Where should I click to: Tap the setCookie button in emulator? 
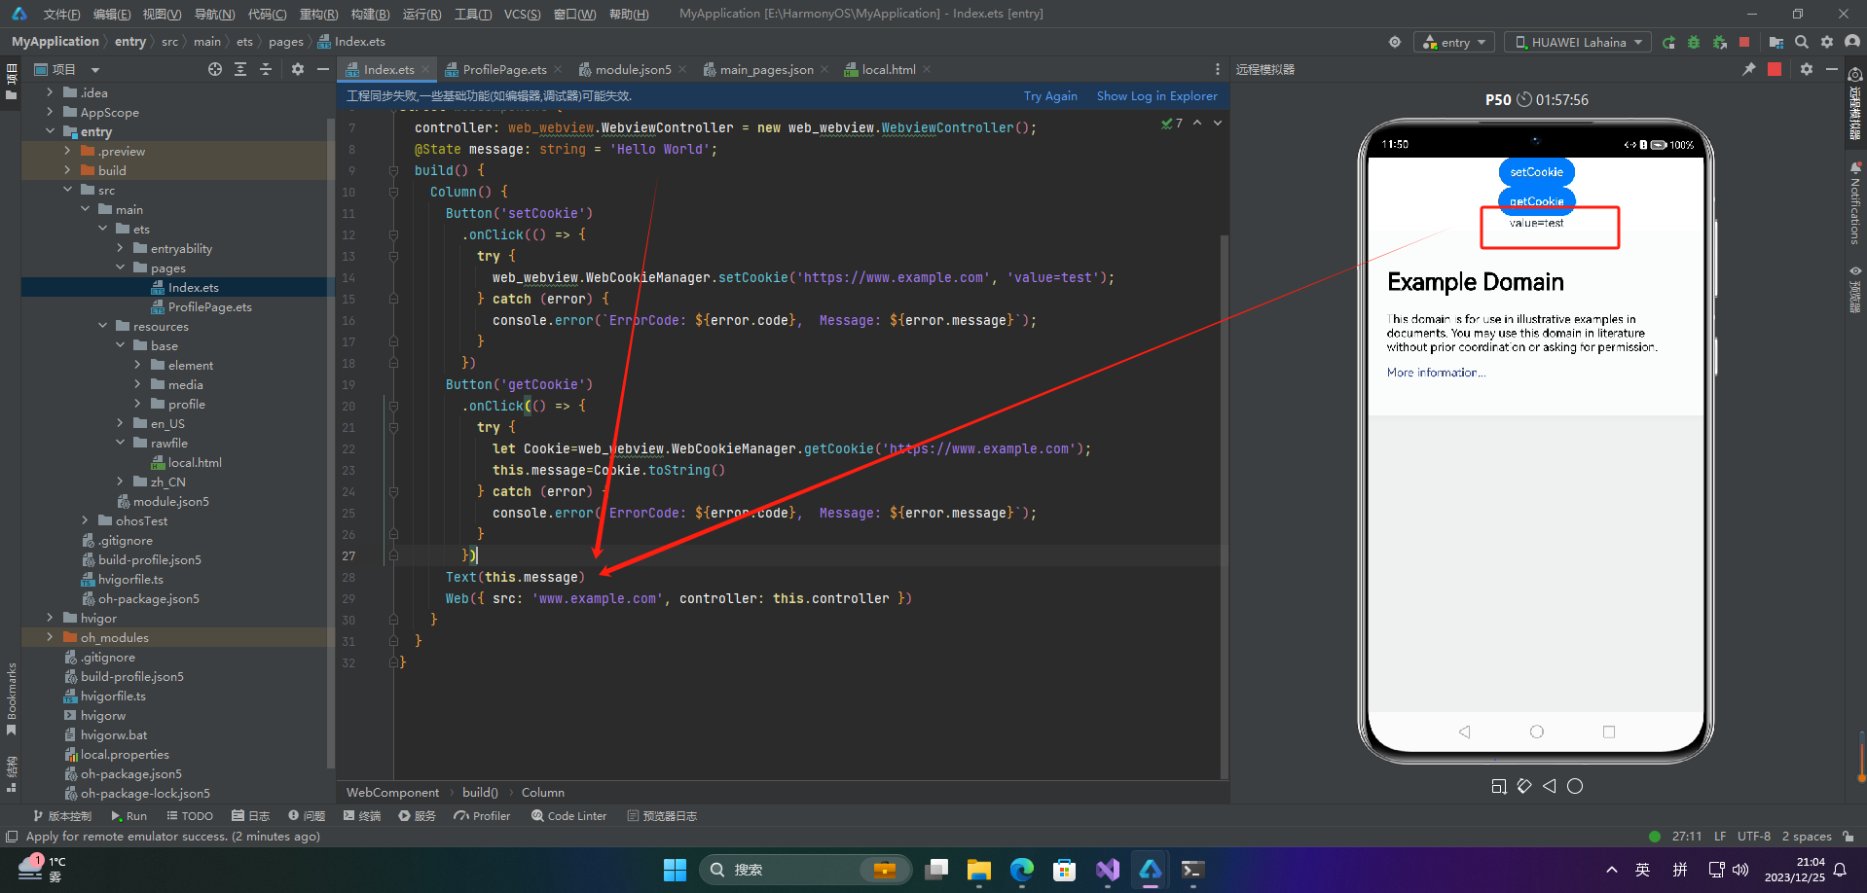click(1536, 172)
